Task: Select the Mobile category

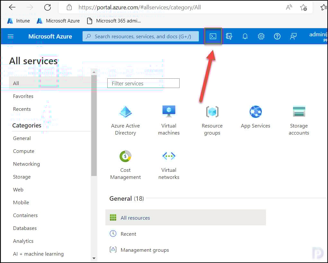Action: pos(21,202)
